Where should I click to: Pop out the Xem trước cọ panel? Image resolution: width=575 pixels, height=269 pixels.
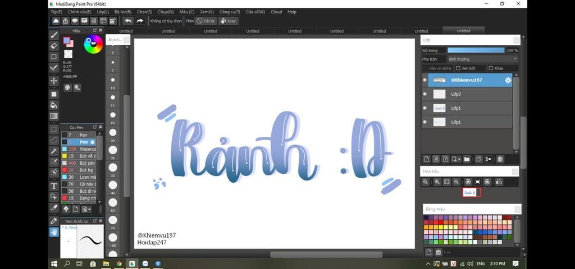pyautogui.click(x=94, y=221)
